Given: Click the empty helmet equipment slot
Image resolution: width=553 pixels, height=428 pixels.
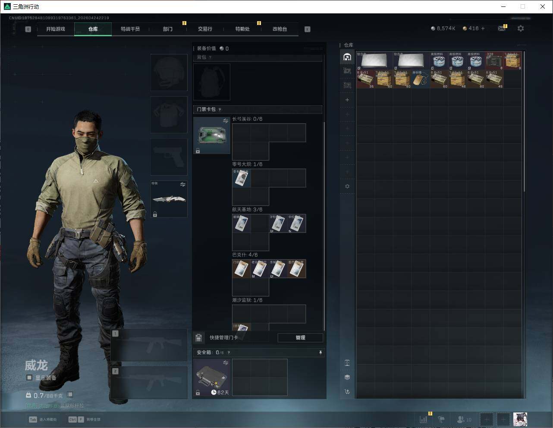Looking at the screenshot, I should click(169, 72).
